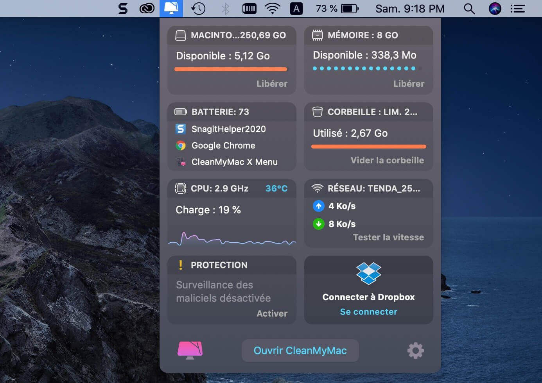This screenshot has width=542, height=383.
Task: Click MÉMOIRE : 8 GO header
Action: (x=363, y=35)
